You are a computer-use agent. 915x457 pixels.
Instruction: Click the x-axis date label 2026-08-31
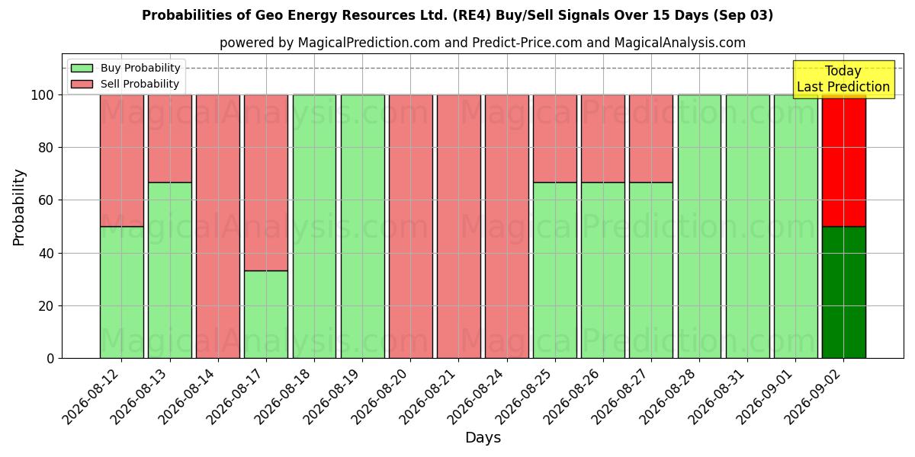[x=718, y=395]
